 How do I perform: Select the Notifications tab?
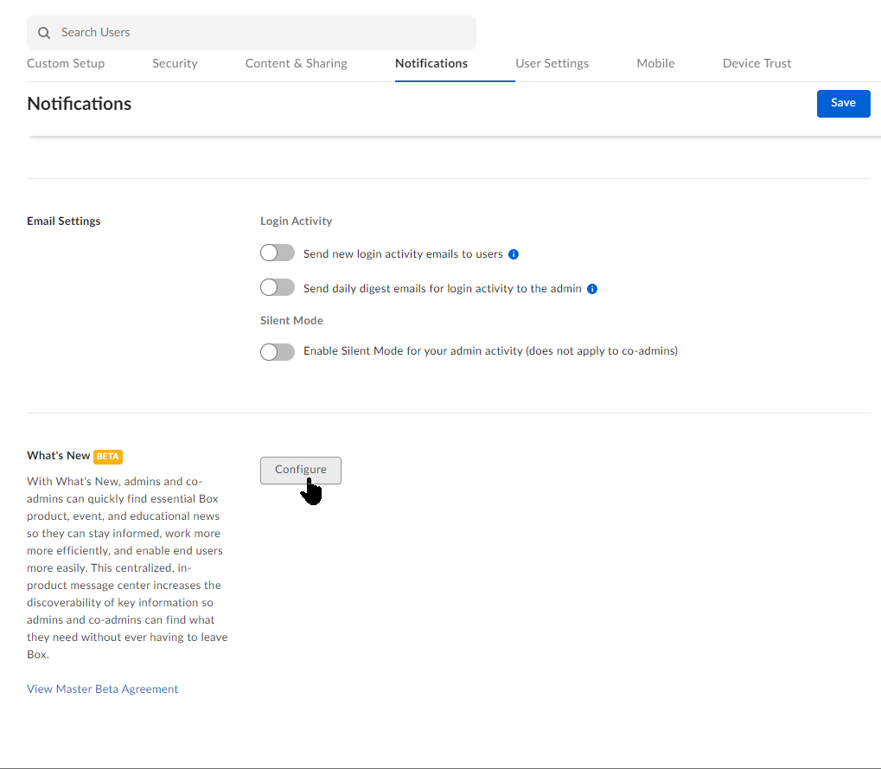(431, 63)
